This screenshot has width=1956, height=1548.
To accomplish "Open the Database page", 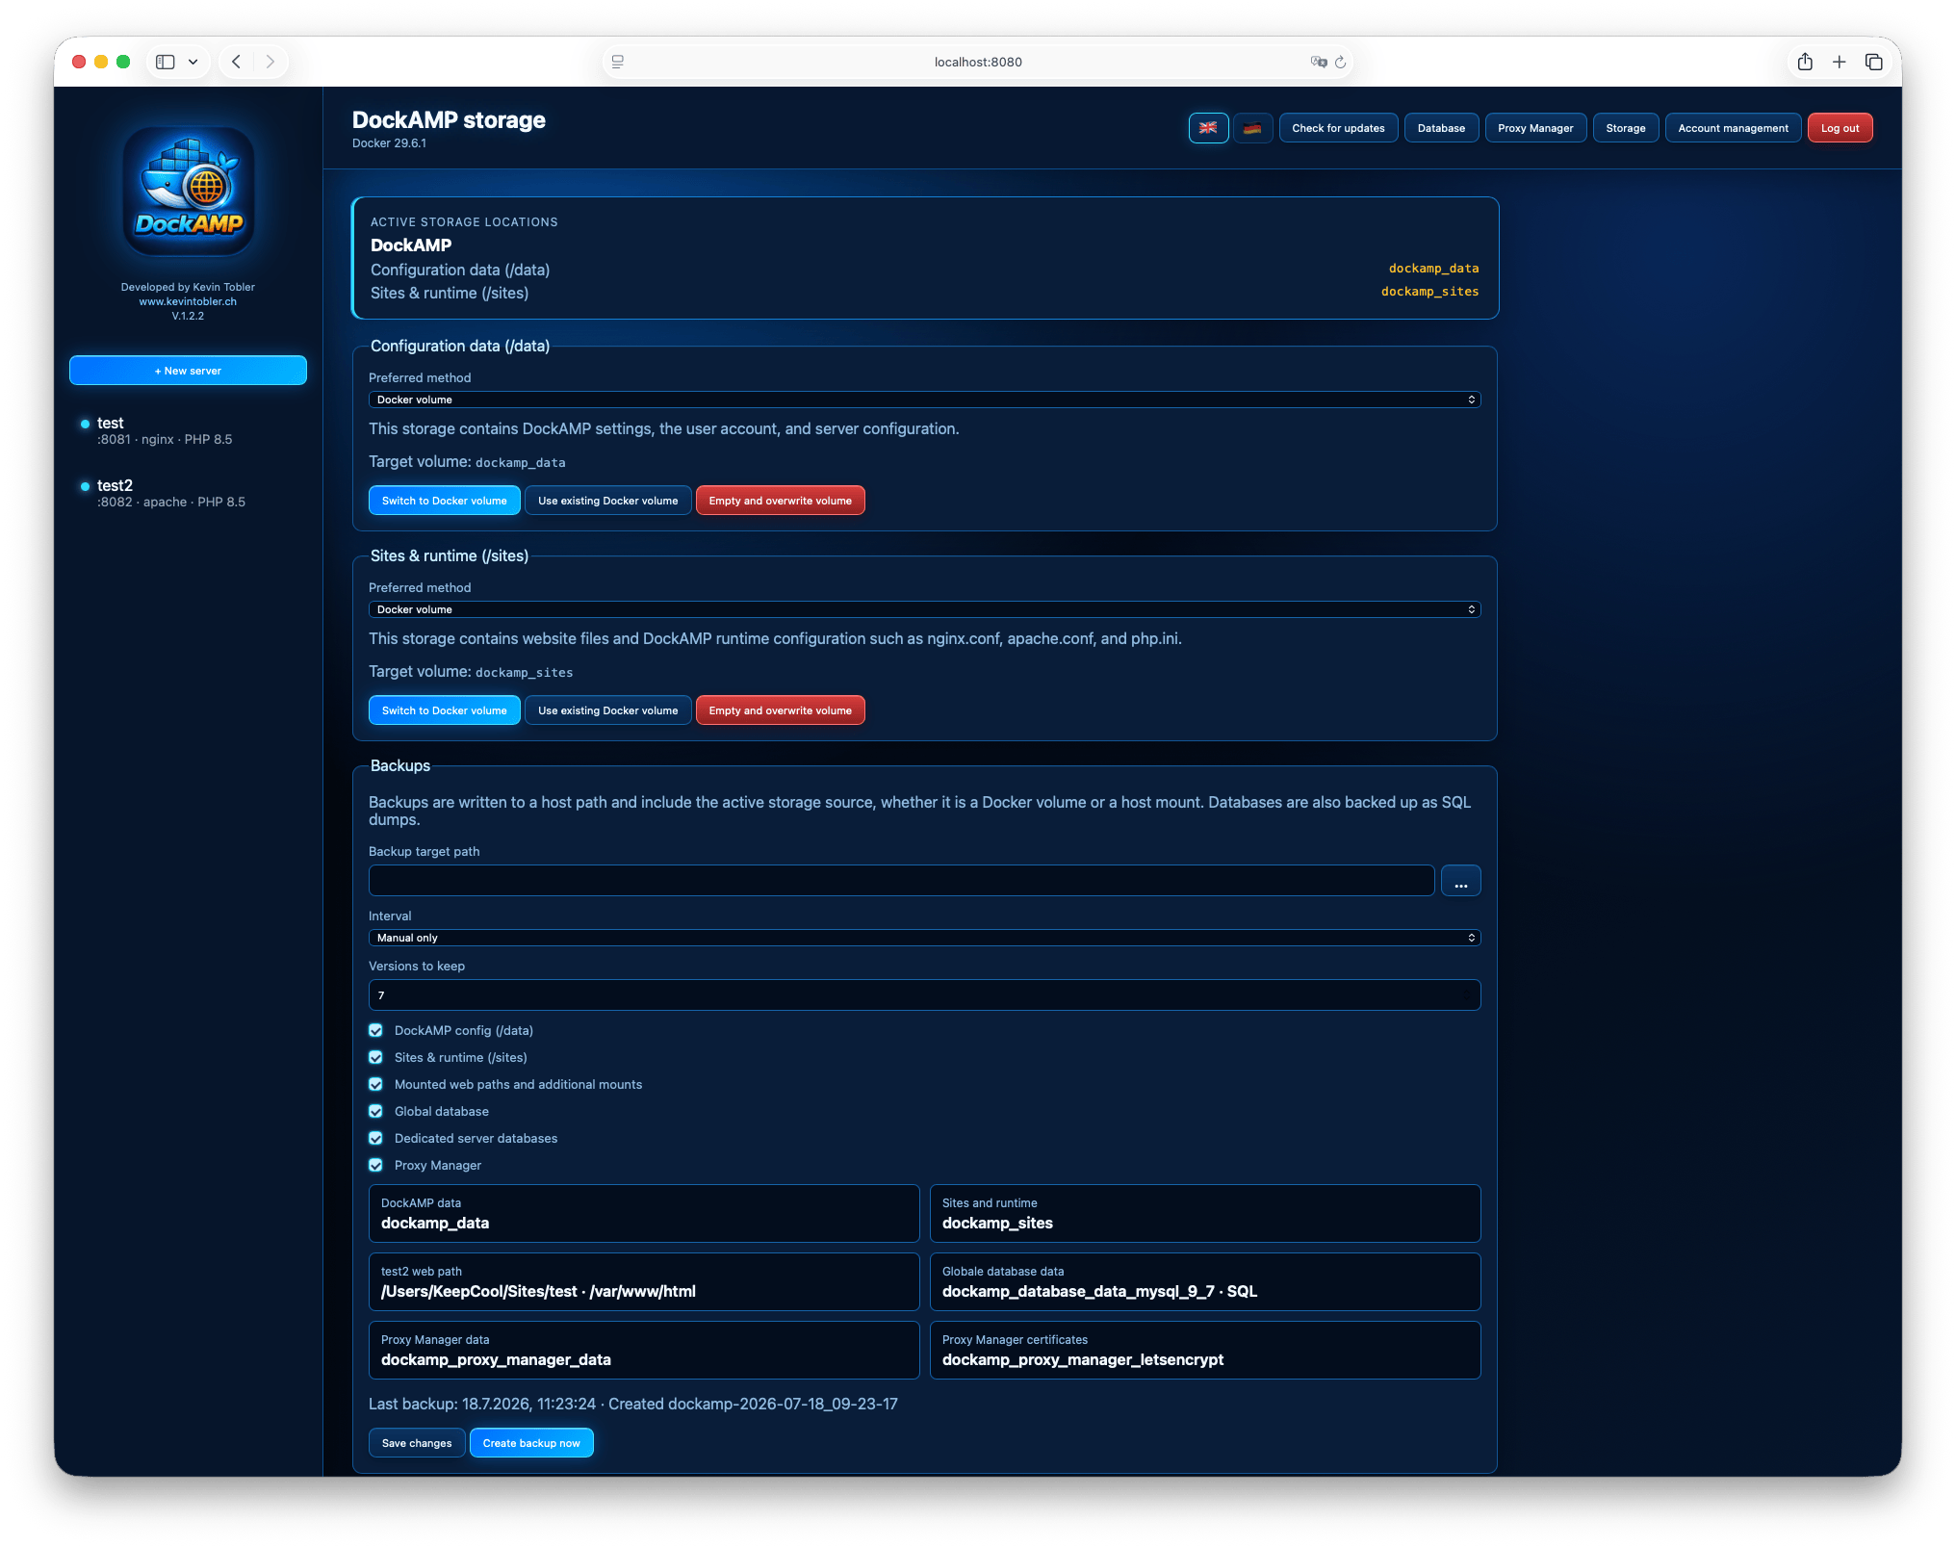I will pyautogui.click(x=1441, y=128).
